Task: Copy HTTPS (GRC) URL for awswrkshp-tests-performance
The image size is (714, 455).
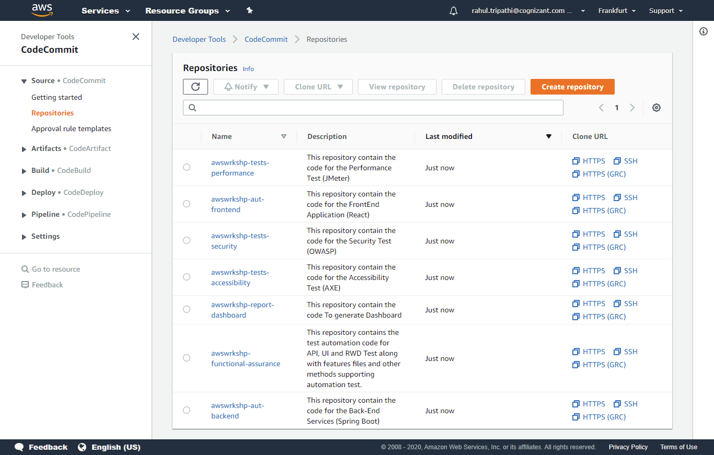Action: pyautogui.click(x=599, y=174)
